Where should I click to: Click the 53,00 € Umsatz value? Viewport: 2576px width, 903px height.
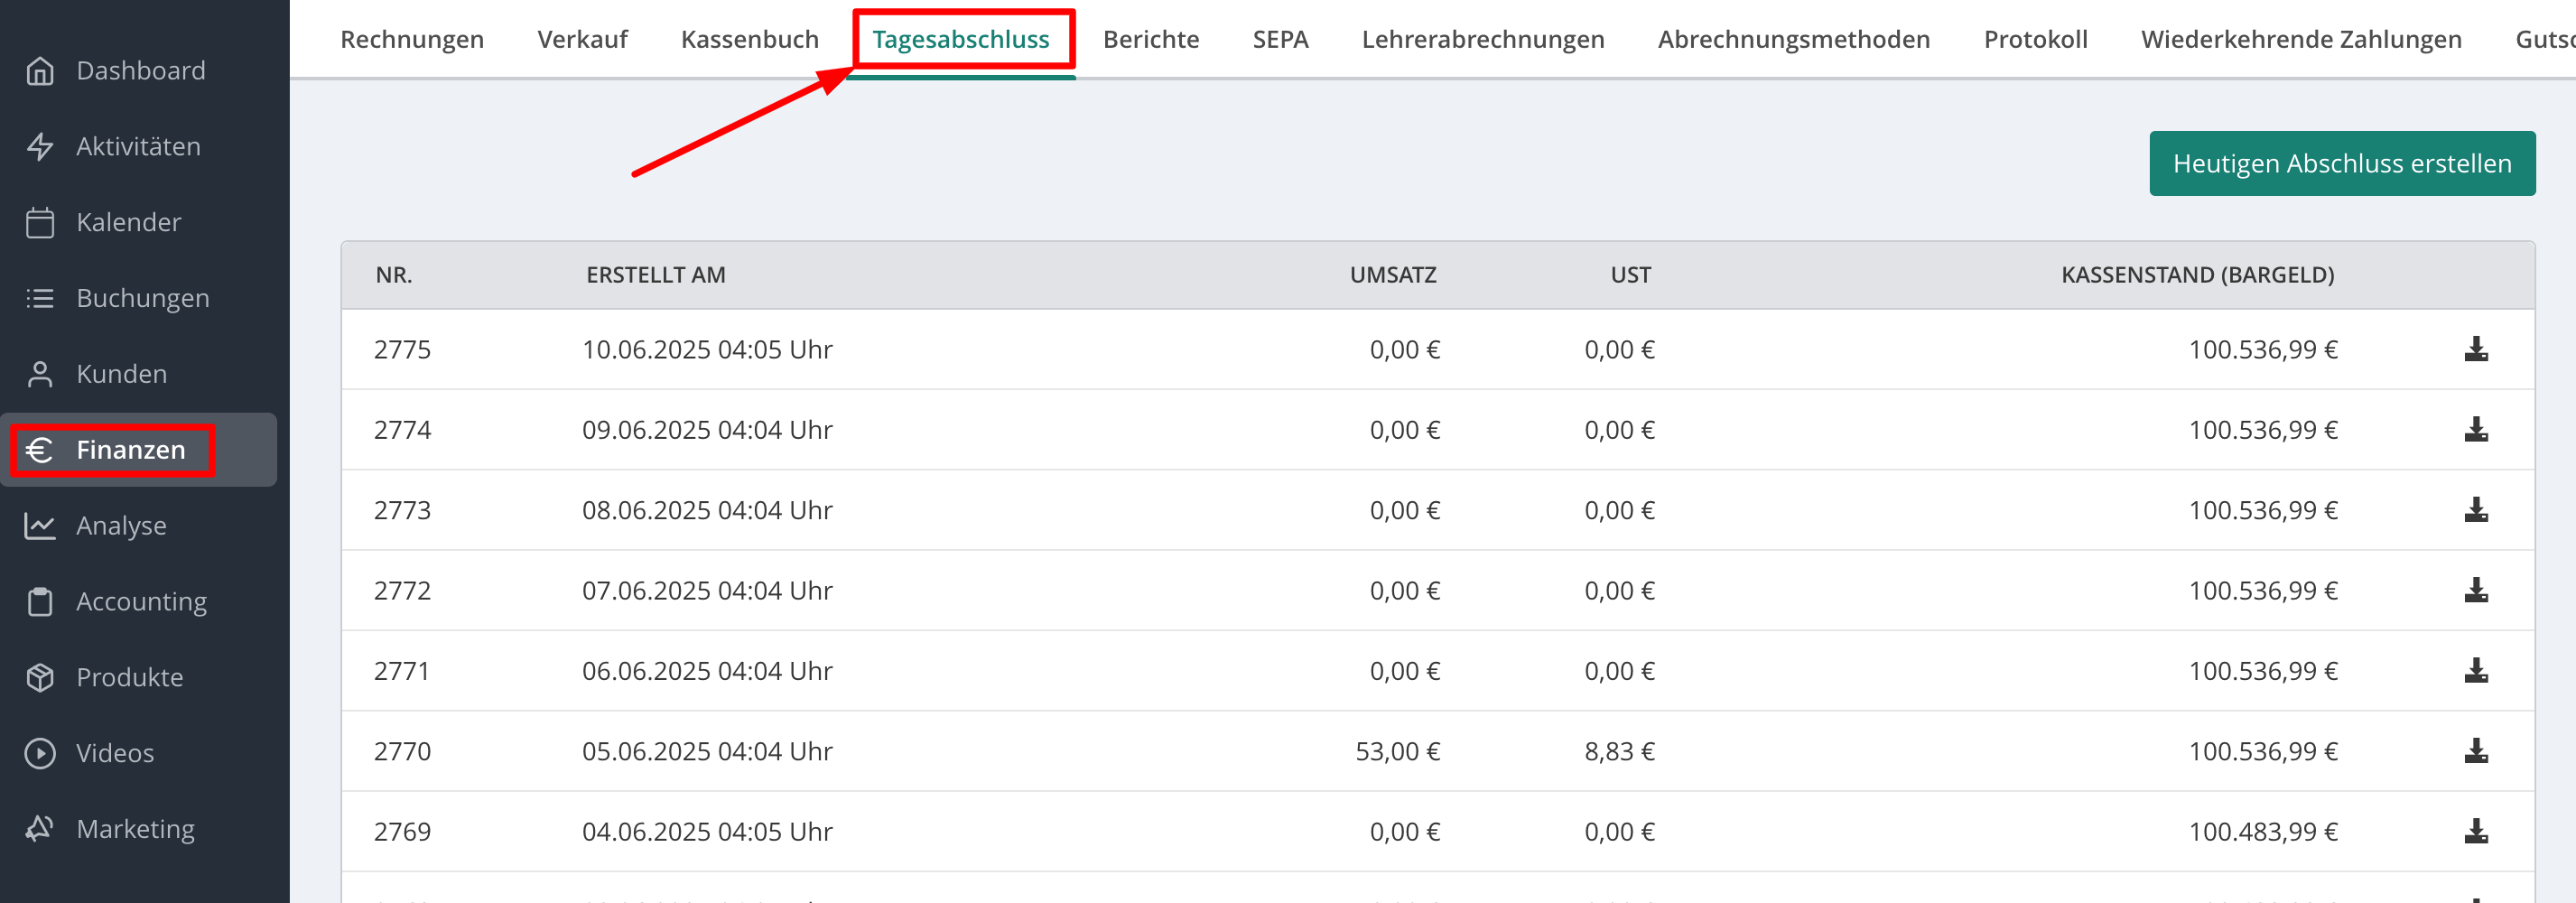coord(1397,752)
